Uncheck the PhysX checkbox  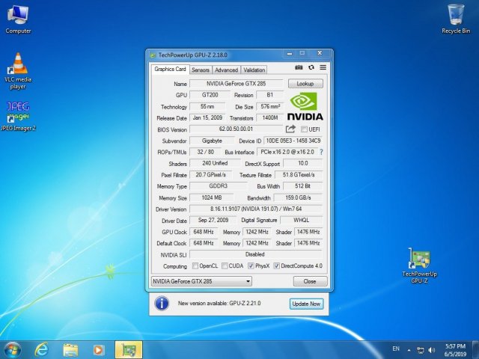point(250,266)
